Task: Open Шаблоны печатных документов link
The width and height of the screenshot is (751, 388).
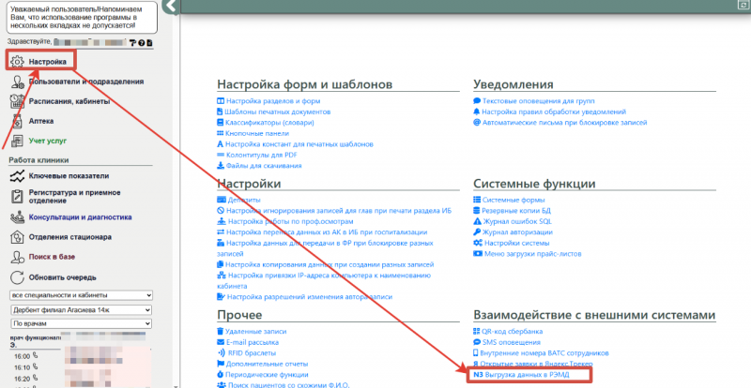Action: [x=277, y=112]
